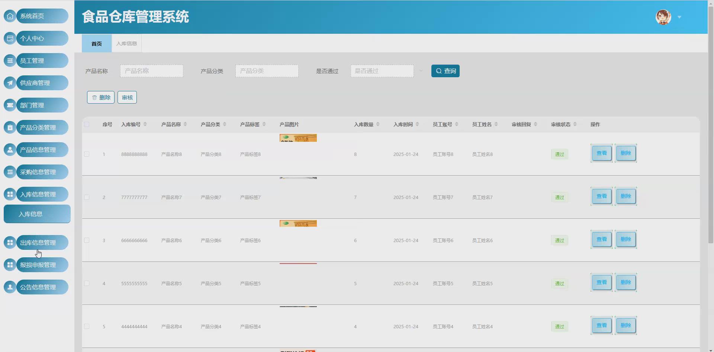Sort by 入库时间 column arrows
Image resolution: width=714 pixels, height=352 pixels.
[417, 124]
